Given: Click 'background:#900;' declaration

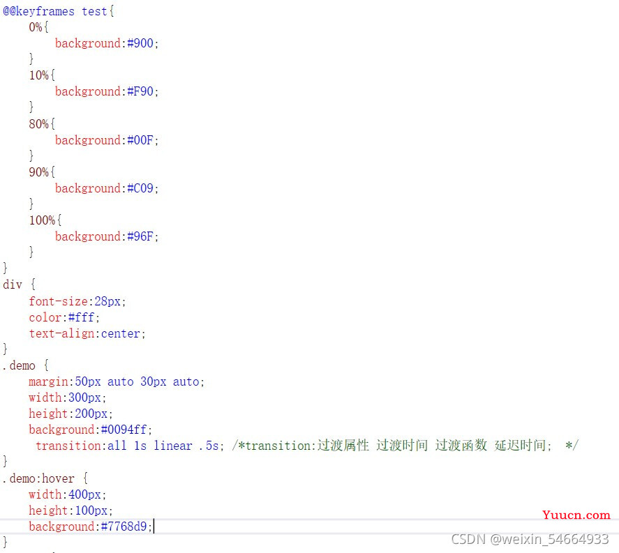Looking at the screenshot, I should coord(107,43).
